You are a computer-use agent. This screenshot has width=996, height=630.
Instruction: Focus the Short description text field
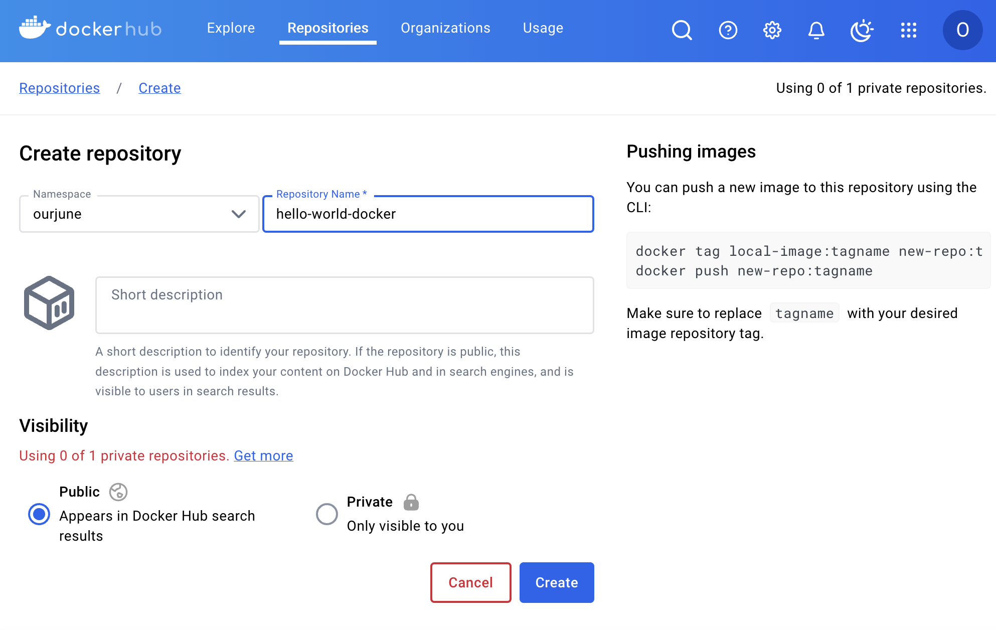[345, 305]
